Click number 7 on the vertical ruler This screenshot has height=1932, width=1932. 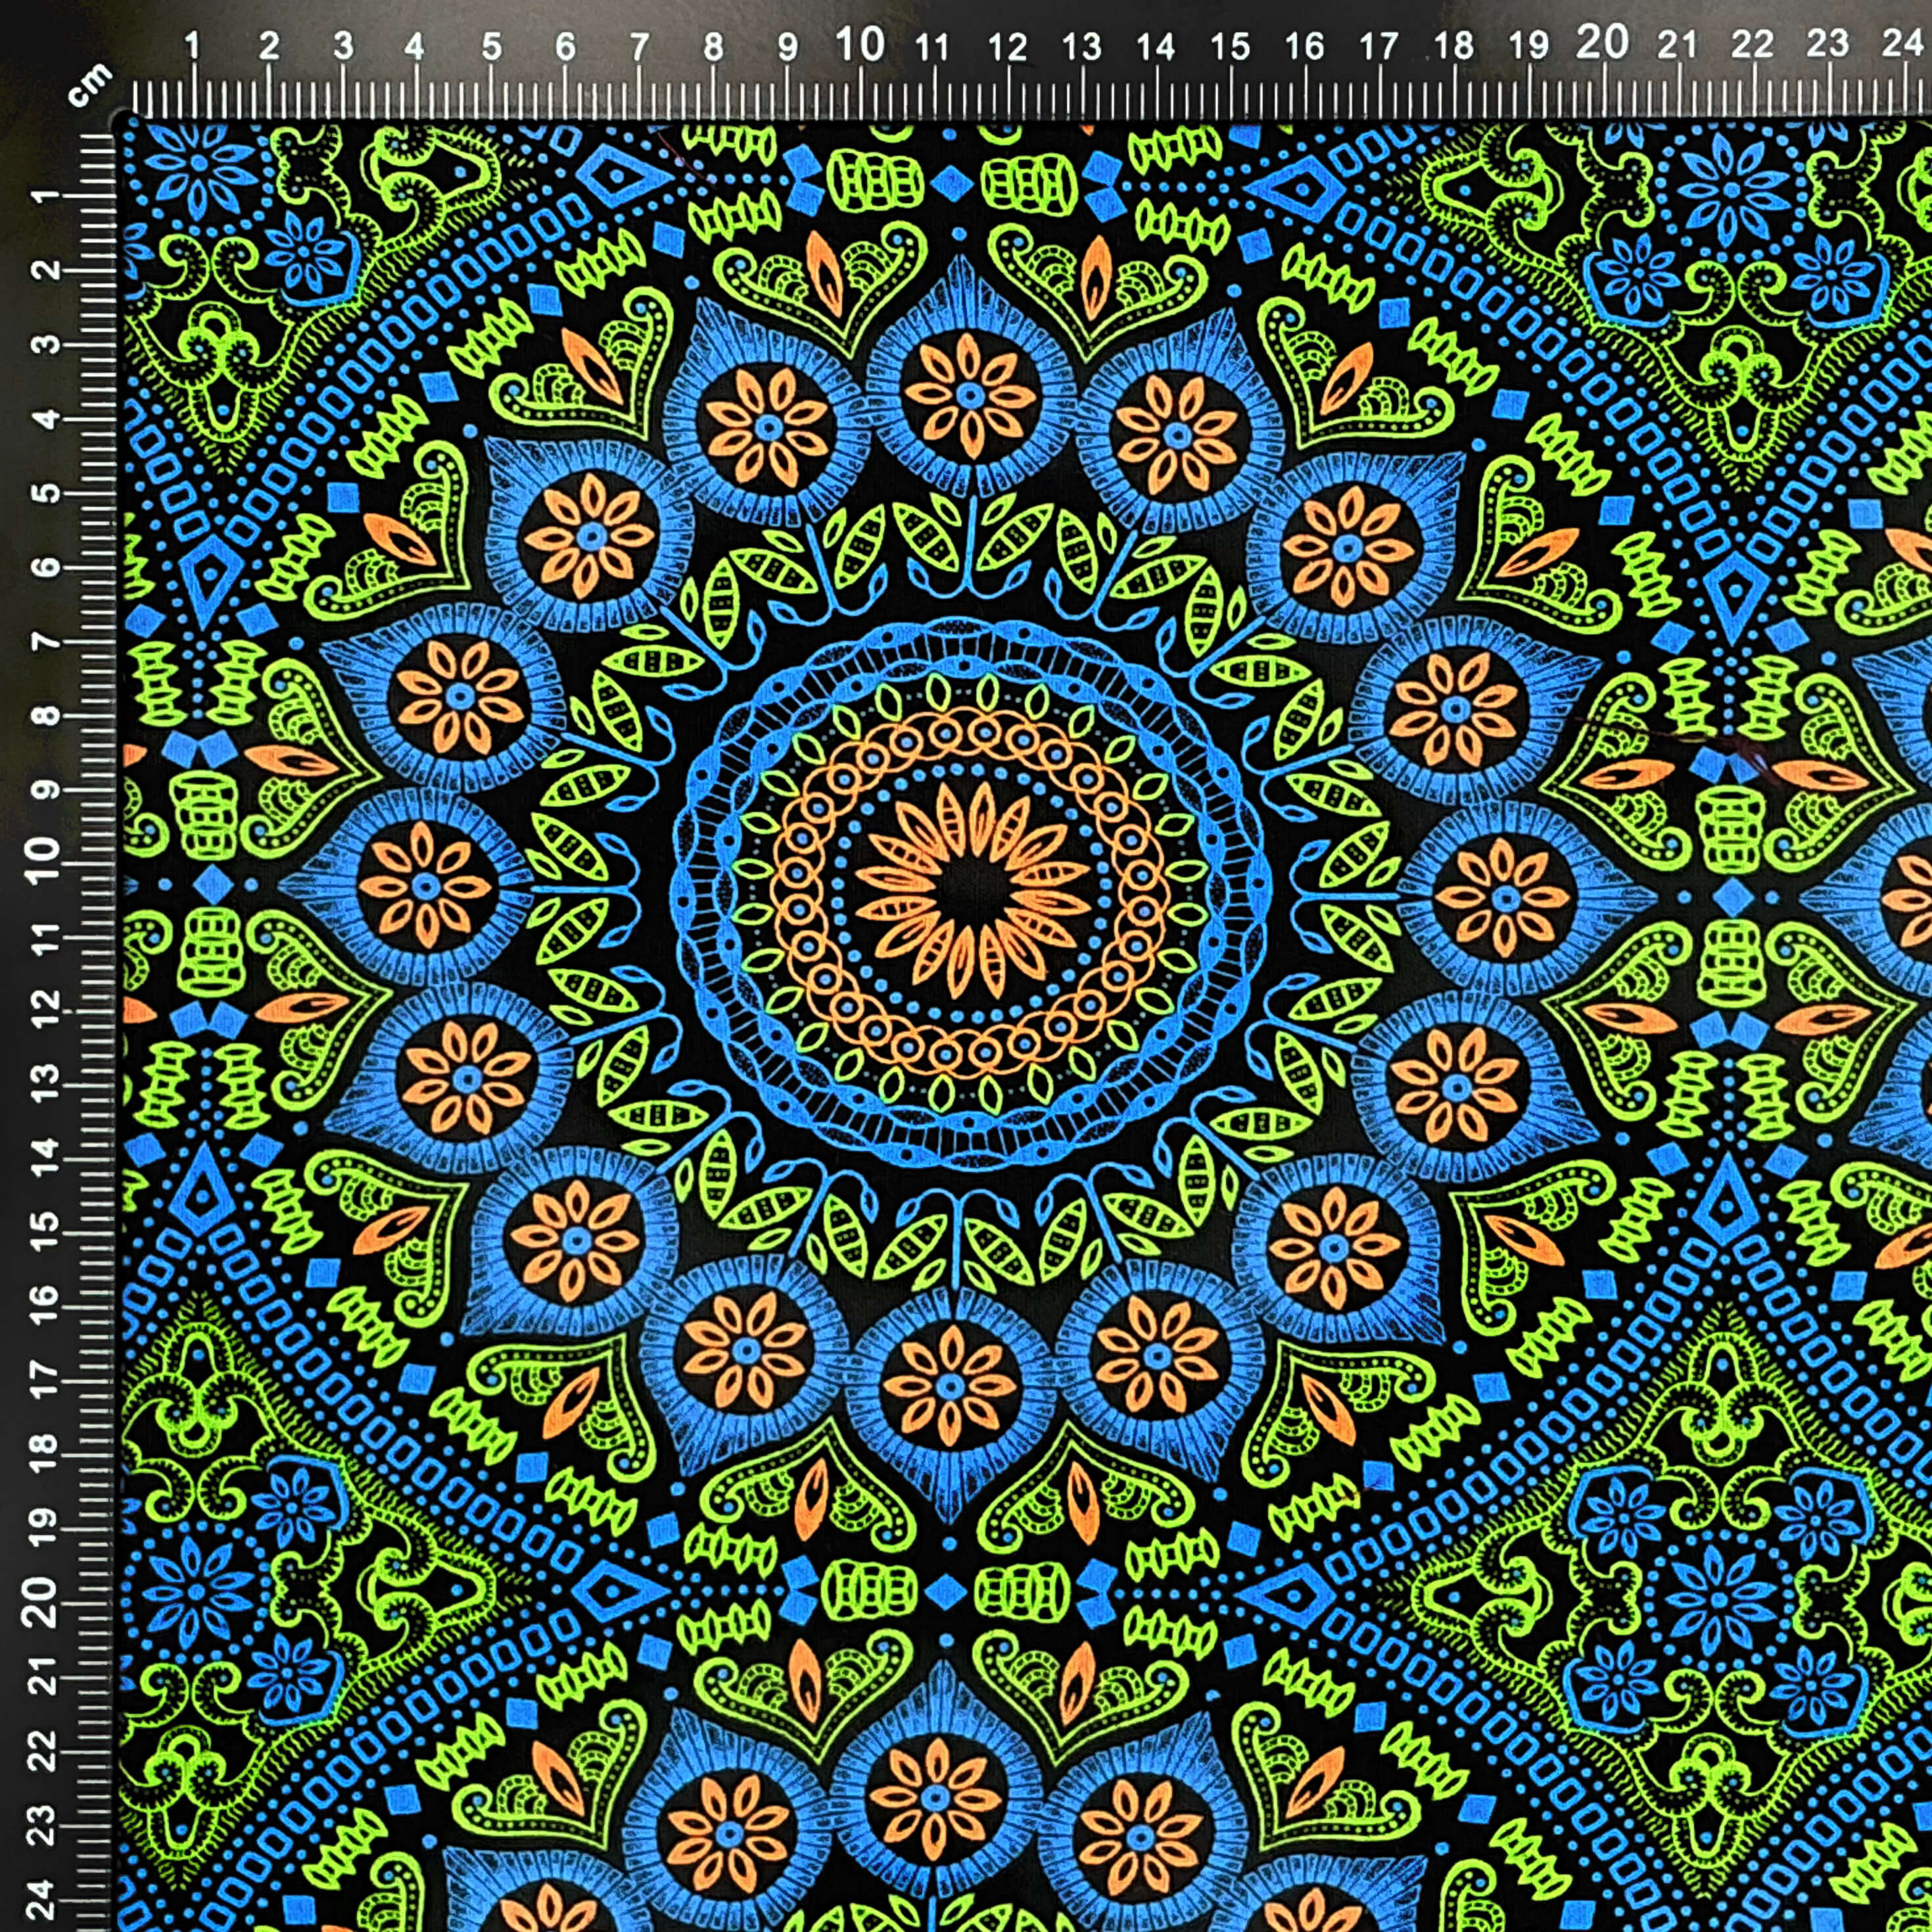pyautogui.click(x=46, y=641)
